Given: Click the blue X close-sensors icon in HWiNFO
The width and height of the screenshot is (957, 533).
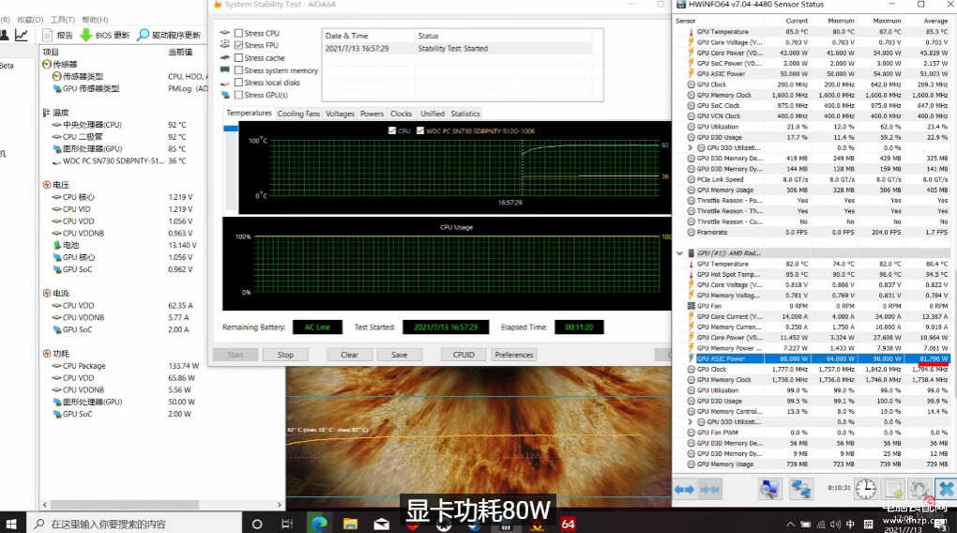Looking at the screenshot, I should pyautogui.click(x=946, y=489).
